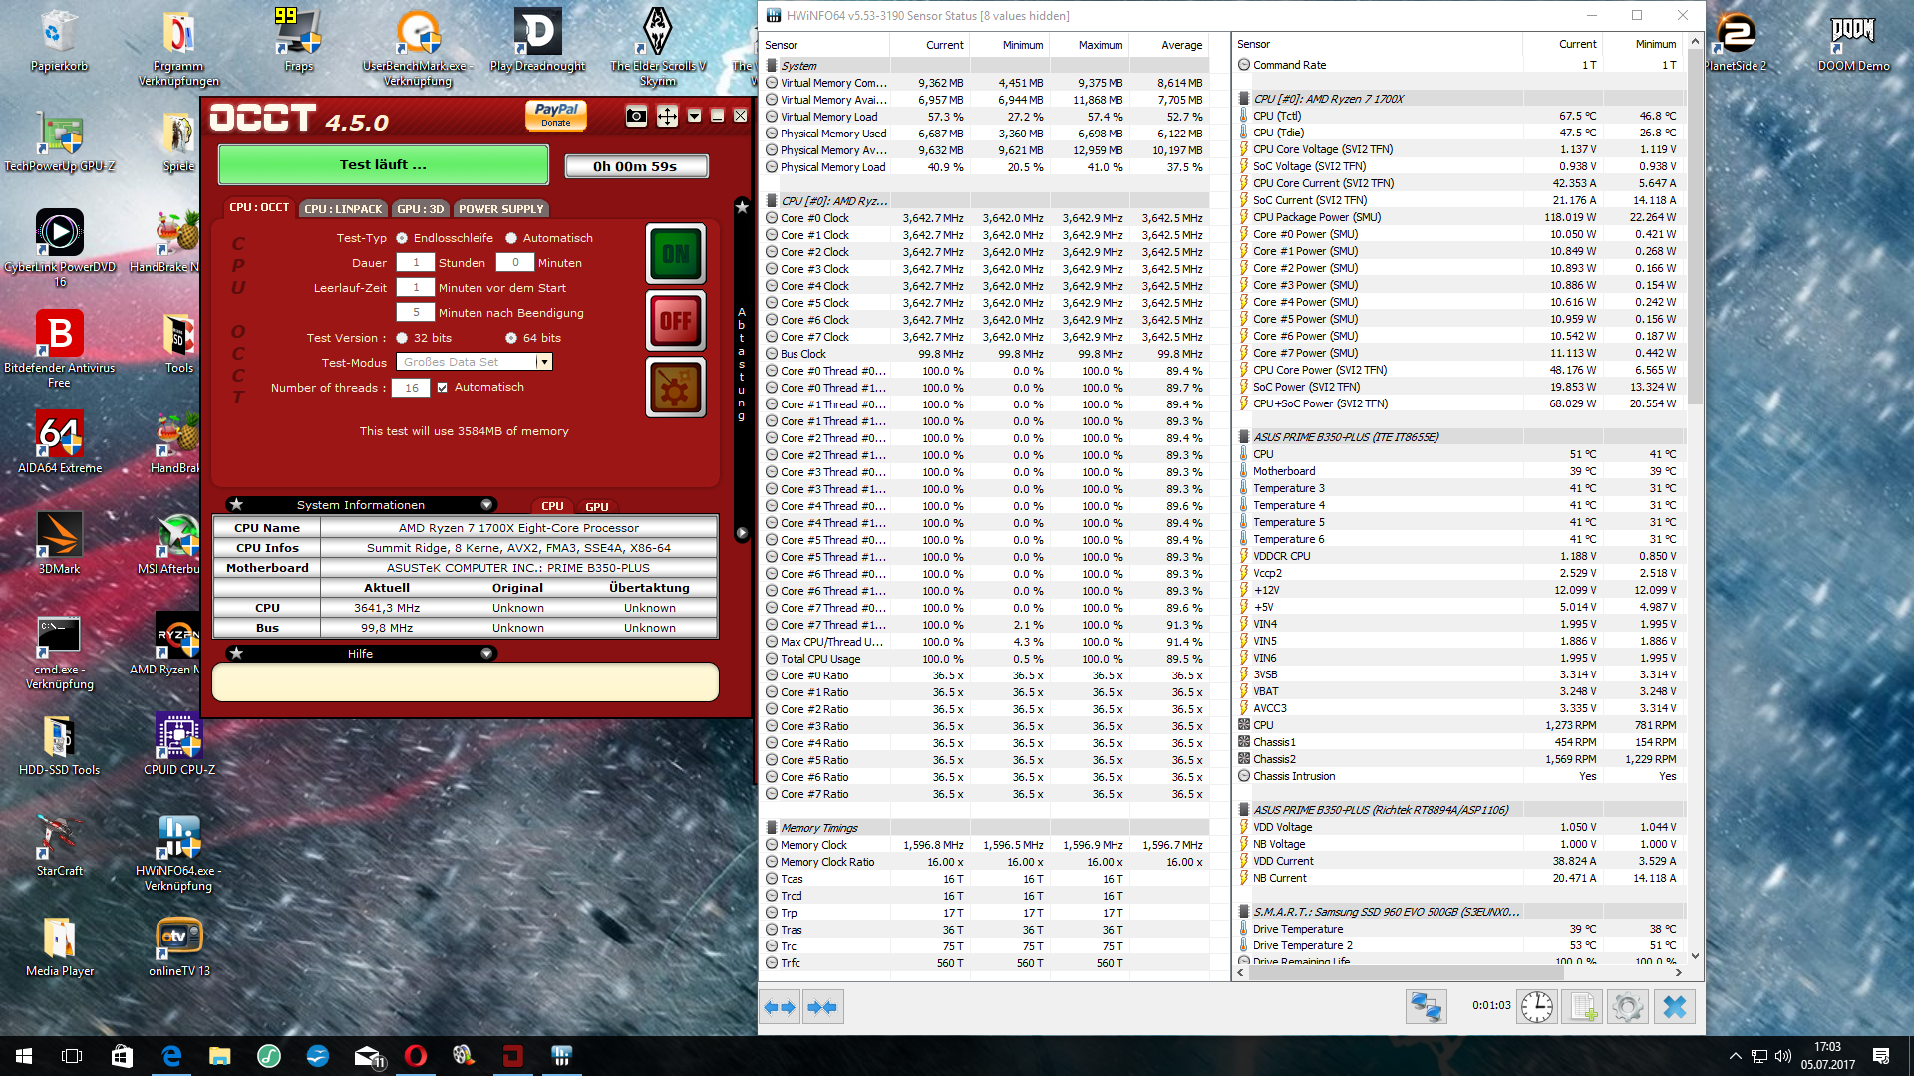
Task: Click HWiNFO collapse columns arrows icon
Action: click(822, 1007)
